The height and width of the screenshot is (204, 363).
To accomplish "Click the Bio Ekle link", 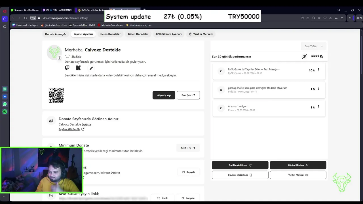I will [76, 56].
